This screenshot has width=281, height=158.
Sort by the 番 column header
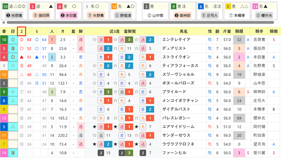coord(4,31)
